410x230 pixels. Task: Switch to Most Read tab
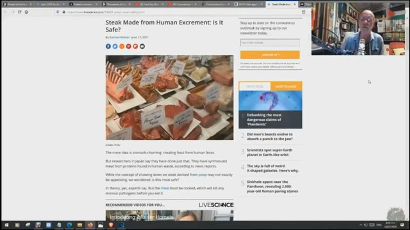pos(255,86)
